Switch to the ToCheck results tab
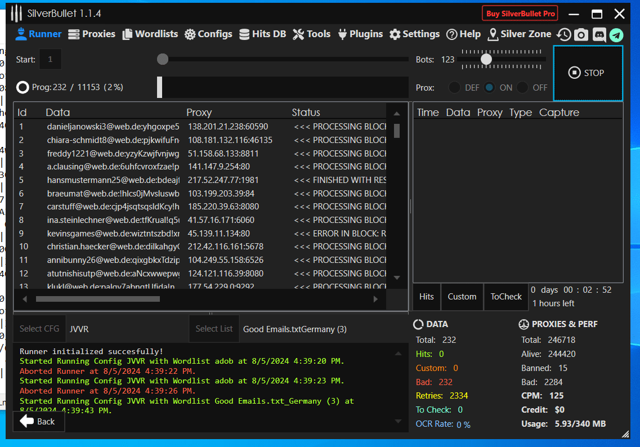This screenshot has width=640, height=447. pyautogui.click(x=506, y=297)
